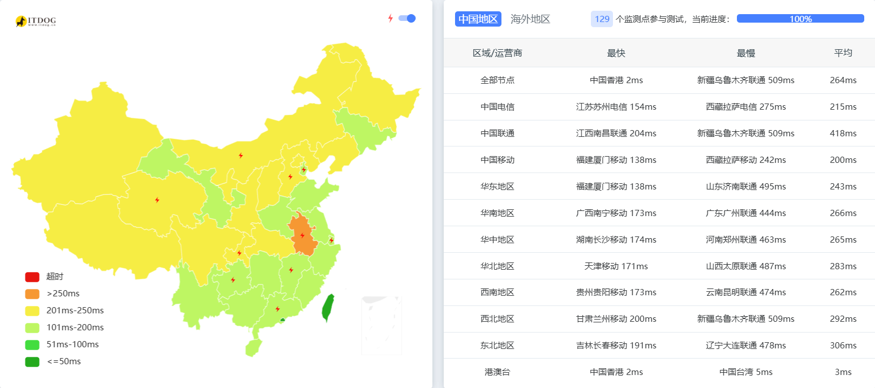
Task: Click the red lightning icon beside the switch
Action: (x=390, y=18)
